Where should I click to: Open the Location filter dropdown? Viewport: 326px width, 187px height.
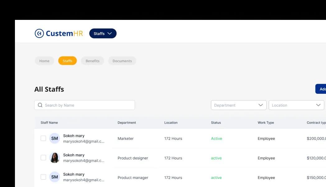tap(296, 105)
